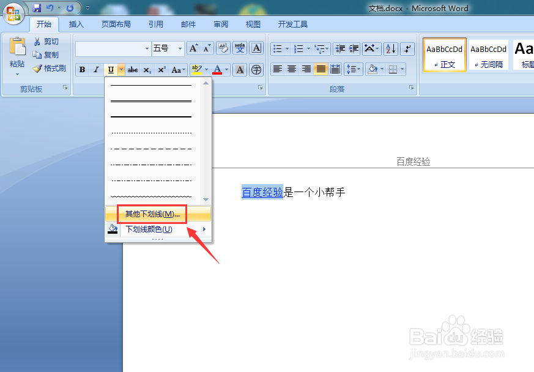Viewport: 534px width, 372px height.
Task: Apply character border to the text
Action: pyautogui.click(x=256, y=48)
